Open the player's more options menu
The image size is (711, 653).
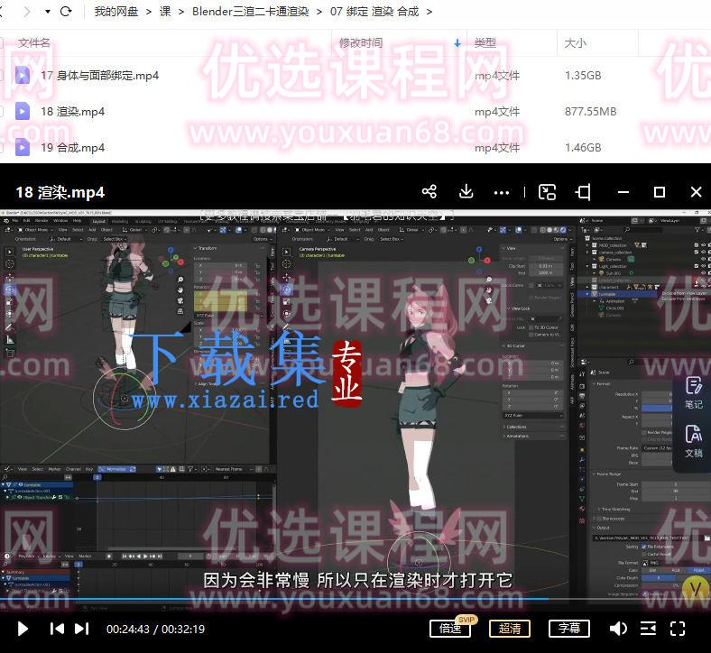click(502, 193)
